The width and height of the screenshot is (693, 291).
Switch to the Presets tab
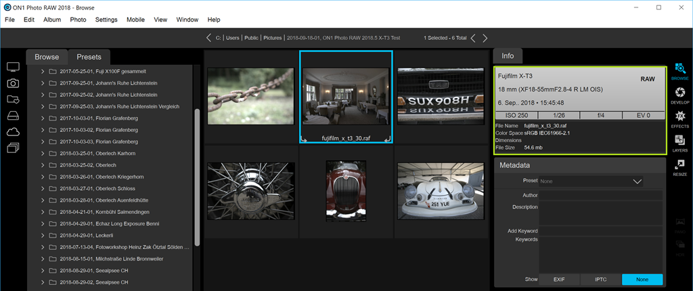[x=89, y=57]
